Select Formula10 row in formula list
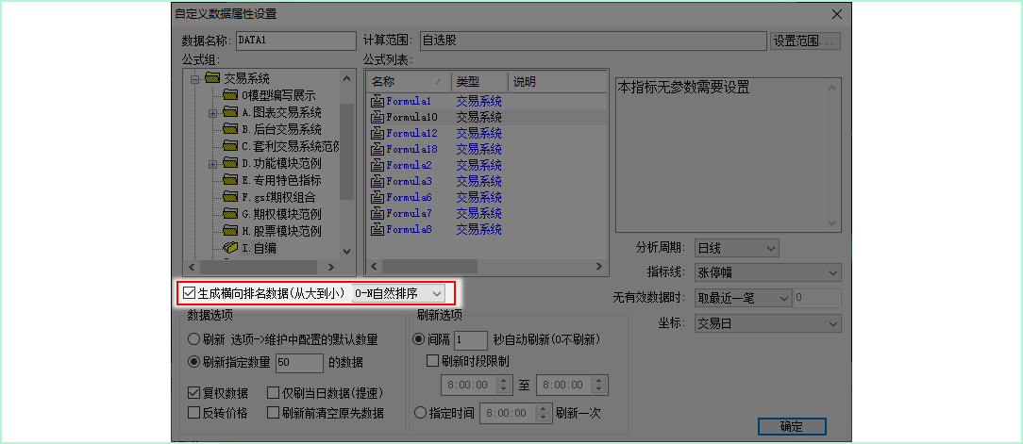Screen dimensions: 1023x444 487,117
